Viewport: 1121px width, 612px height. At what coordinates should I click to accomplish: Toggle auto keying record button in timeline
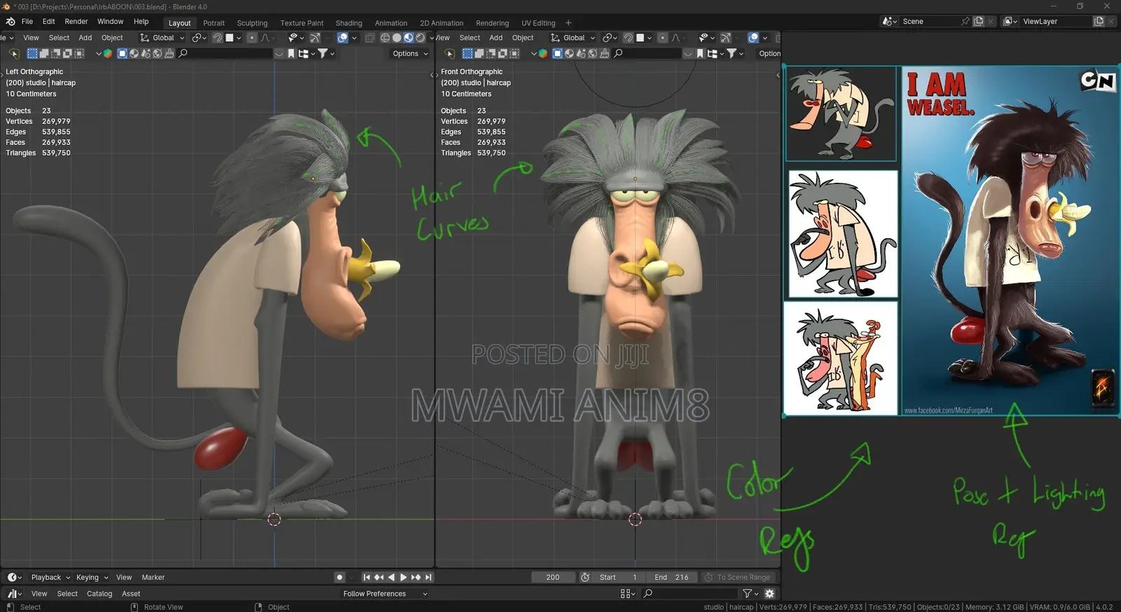(340, 578)
